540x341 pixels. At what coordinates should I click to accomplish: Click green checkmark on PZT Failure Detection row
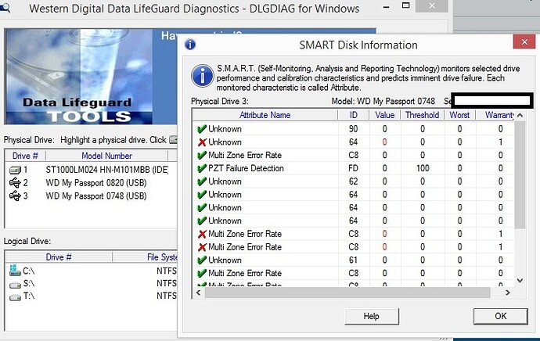[x=202, y=168]
